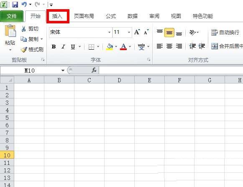Screen dimensions: 243x187
Task: Open the Fill Color dropdown arrow
Action: [116, 46]
